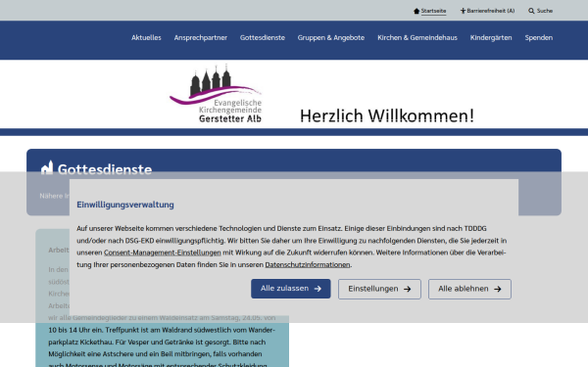This screenshot has width=588, height=367.
Task: Click the arrow icon in Alle zulassen
Action: 318,289
